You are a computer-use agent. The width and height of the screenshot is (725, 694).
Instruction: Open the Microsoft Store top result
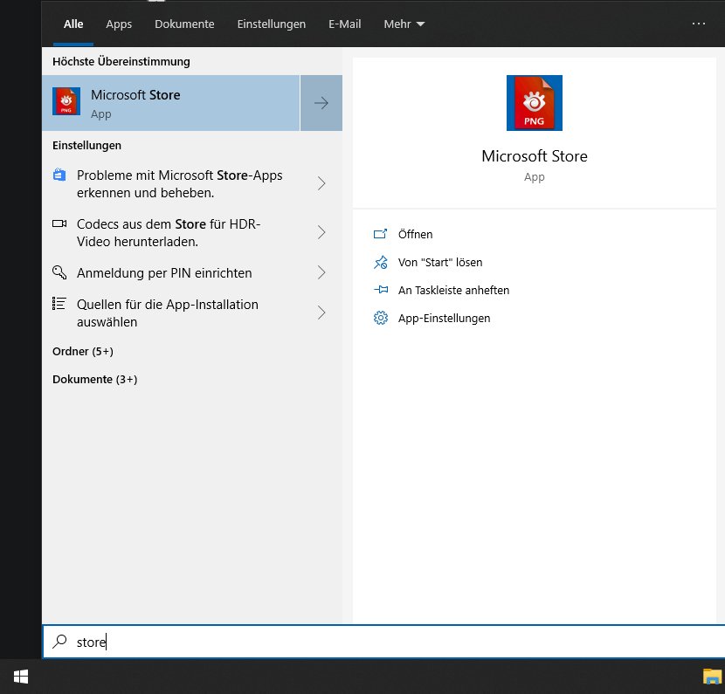pyautogui.click(x=170, y=103)
